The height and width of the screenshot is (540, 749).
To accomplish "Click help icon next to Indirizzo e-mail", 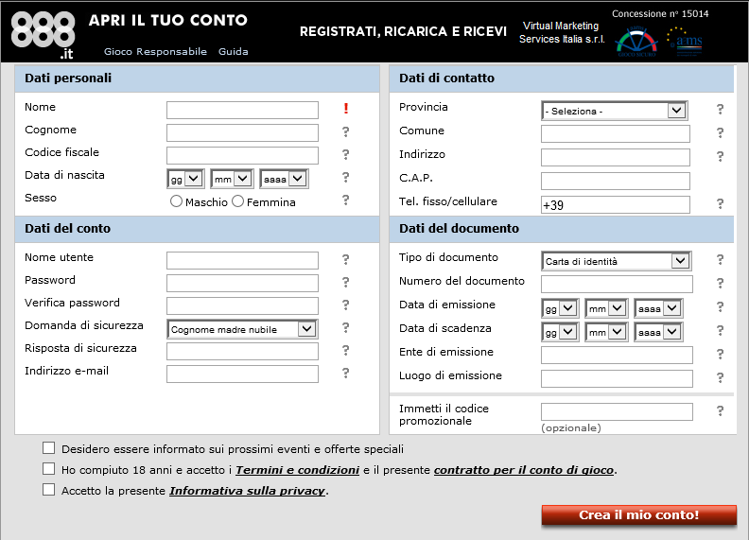I will (346, 373).
